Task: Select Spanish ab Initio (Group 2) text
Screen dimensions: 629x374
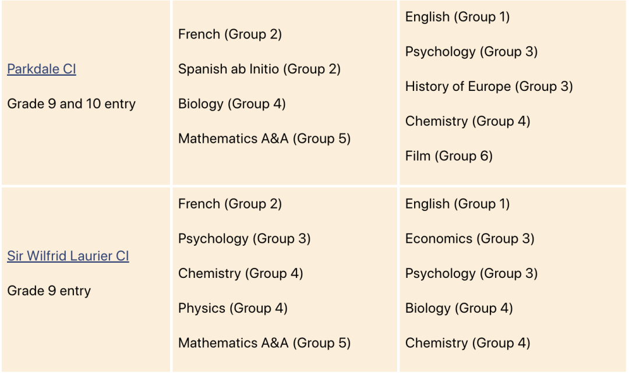Action: [x=260, y=69]
